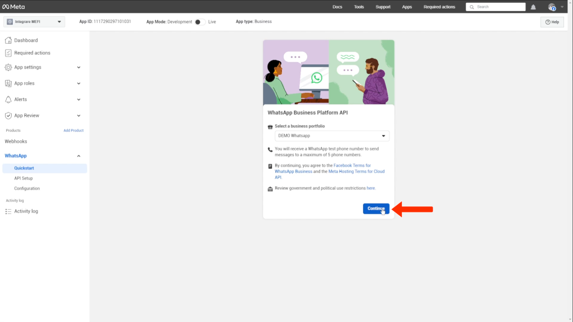Click the Integrare MEFI app icon
This screenshot has height=322, width=573.
click(x=10, y=22)
